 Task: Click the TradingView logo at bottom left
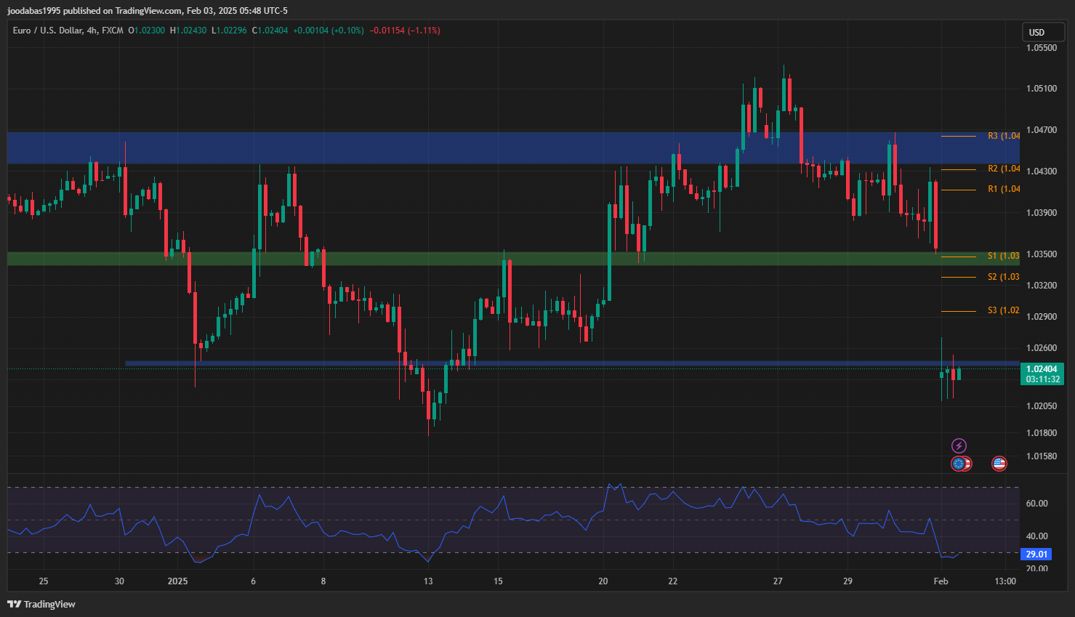41,604
